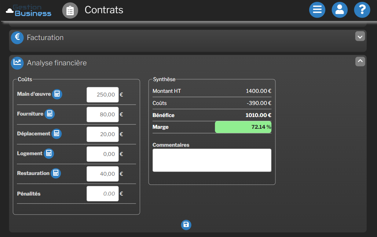377x237 pixels.
Task: Select the Pénalités amount field
Action: 102,194
